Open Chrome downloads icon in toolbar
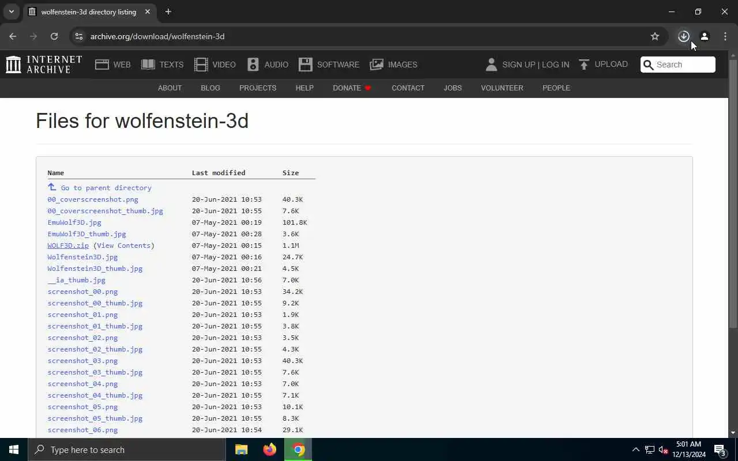This screenshot has height=461, width=738. 684,36
